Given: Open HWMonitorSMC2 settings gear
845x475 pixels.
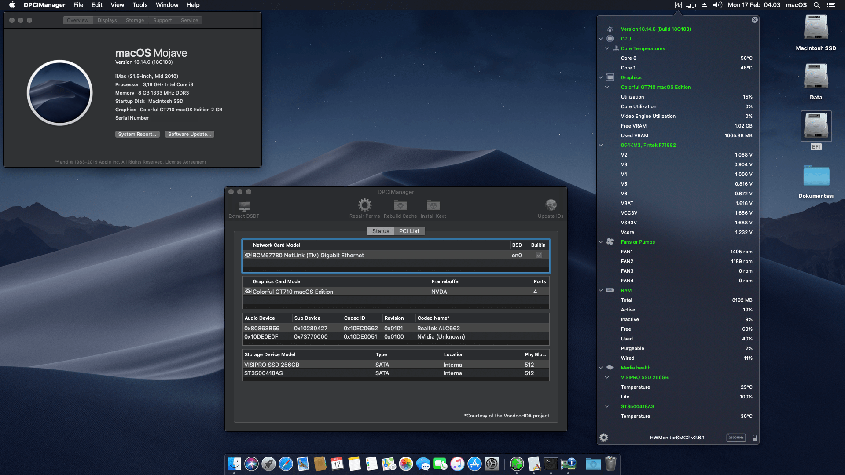Looking at the screenshot, I should (604, 438).
